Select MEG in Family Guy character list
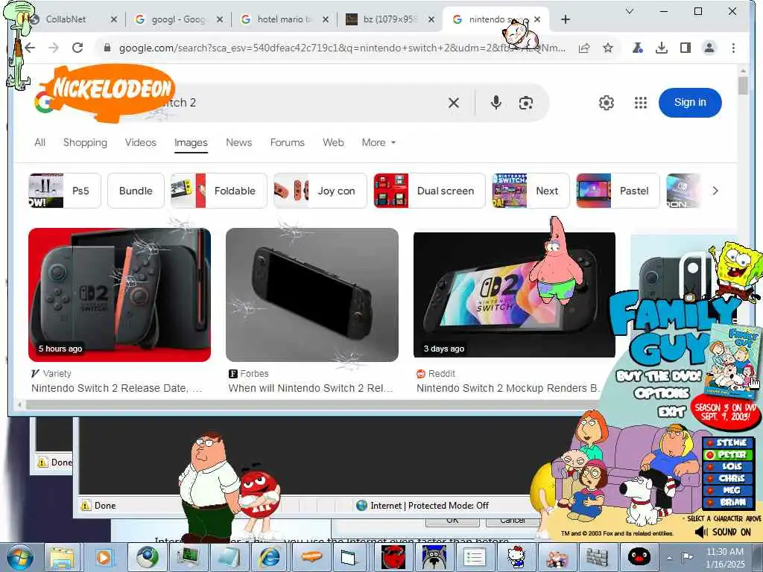Viewport: 763px width, 572px height. [728, 490]
